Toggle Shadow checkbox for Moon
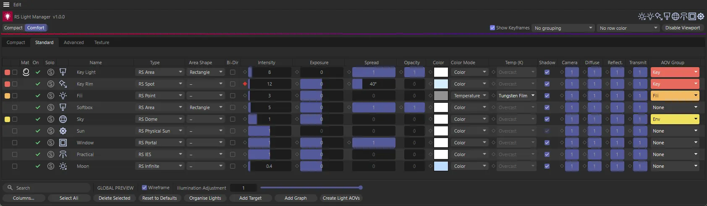 (547, 166)
